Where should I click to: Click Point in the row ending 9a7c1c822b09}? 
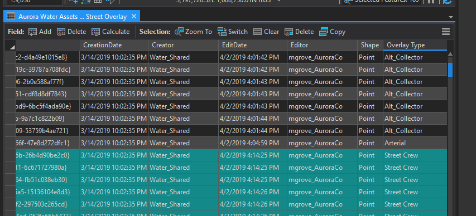coord(370,119)
